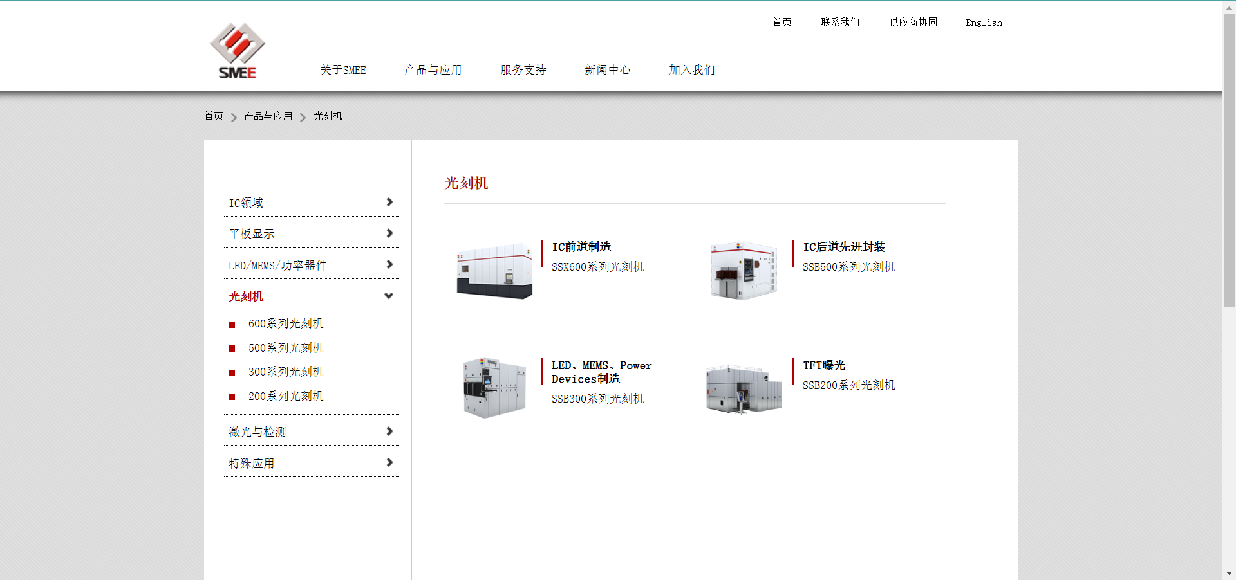Open 600系列光刻机 in sidebar
The height and width of the screenshot is (580, 1236).
[286, 323]
